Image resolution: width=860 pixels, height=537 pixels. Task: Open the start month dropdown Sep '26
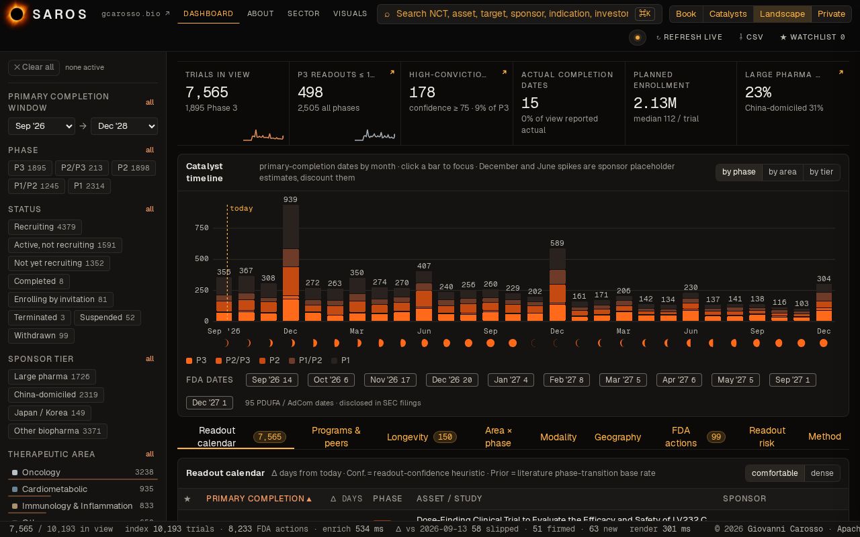42,126
